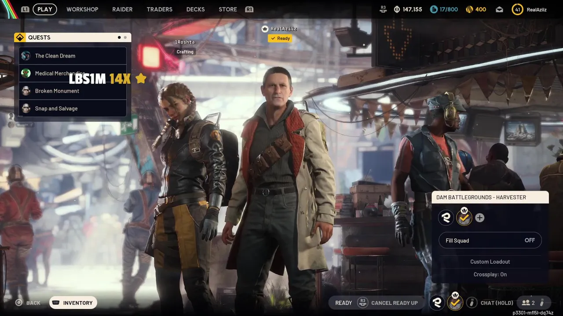Open the party members count icon
This screenshot has height=316, width=563.
point(529,303)
